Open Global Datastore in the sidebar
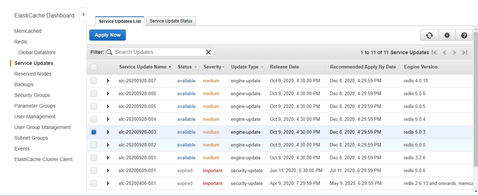 37,52
